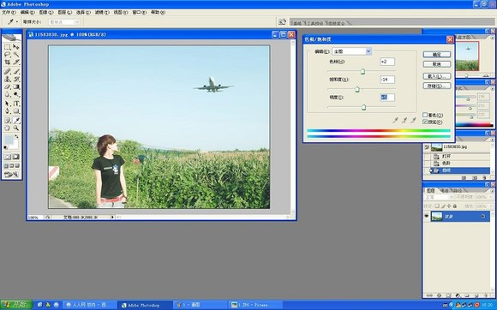Viewport: 497px width, 310px height.
Task: Select the Shape tool
Action: click(x=15, y=111)
